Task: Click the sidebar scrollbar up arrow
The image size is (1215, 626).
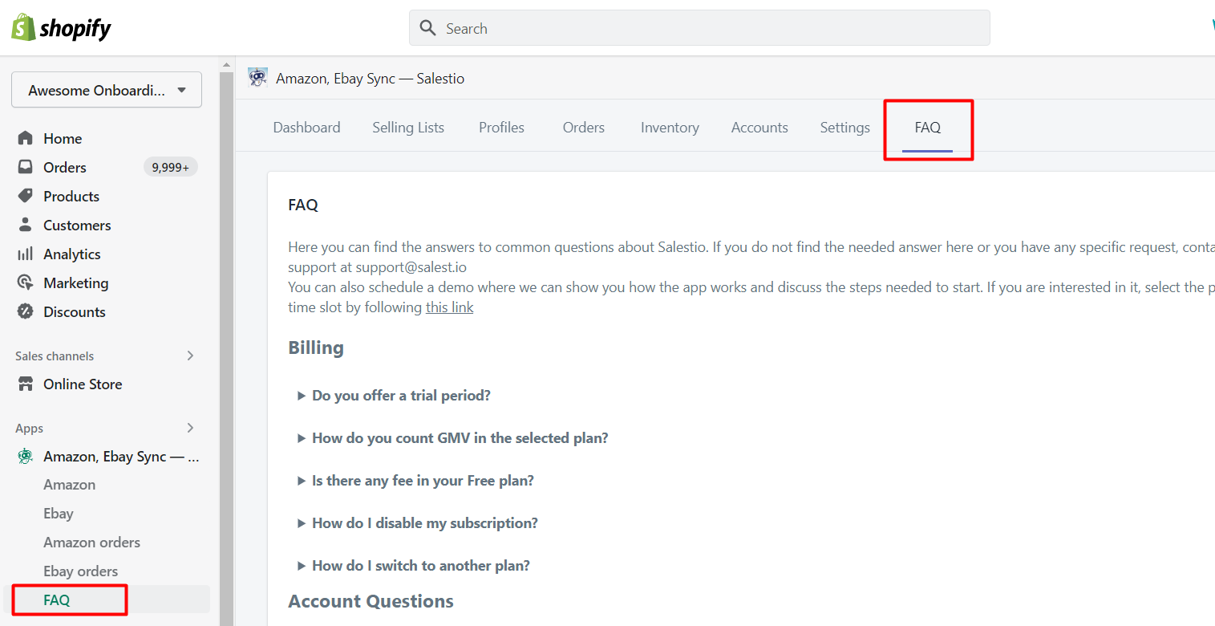Action: tap(227, 65)
